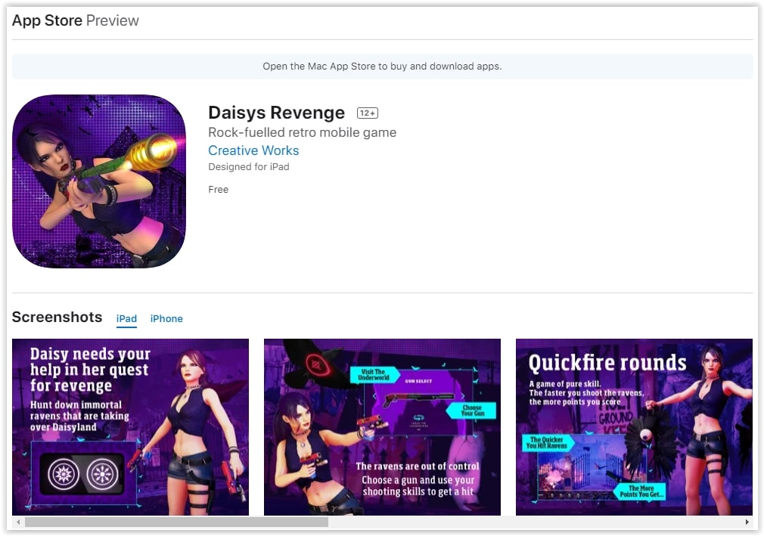764x536 pixels.
Task: Click the shotgun image in Gun Select panel
Action: (x=418, y=398)
